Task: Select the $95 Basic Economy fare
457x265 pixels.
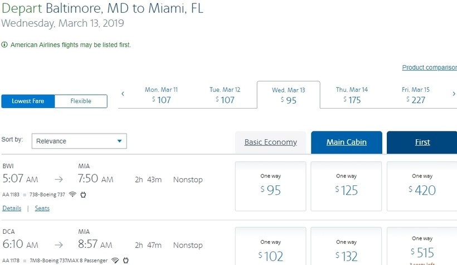Action: [x=270, y=186]
